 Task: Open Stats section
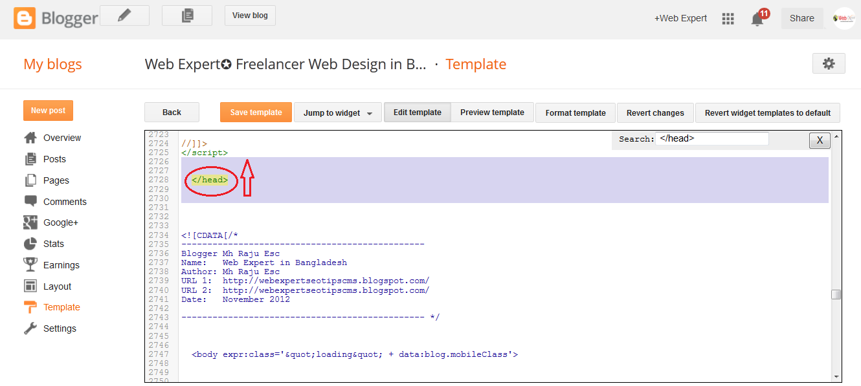point(54,244)
